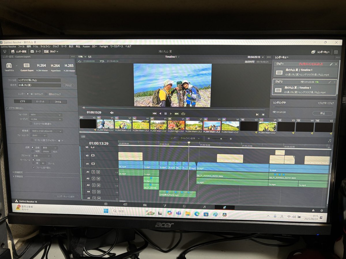Mute audio track A3

point(98,185)
